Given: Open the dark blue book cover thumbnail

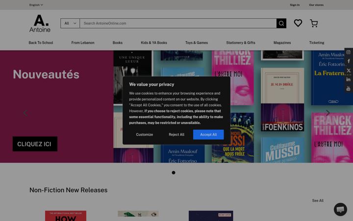Looking at the screenshot, I should tap(211, 216).
